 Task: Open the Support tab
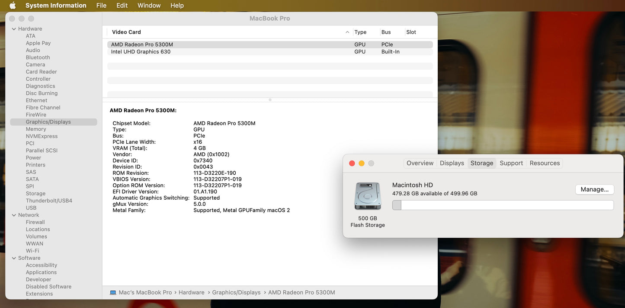[x=511, y=163]
